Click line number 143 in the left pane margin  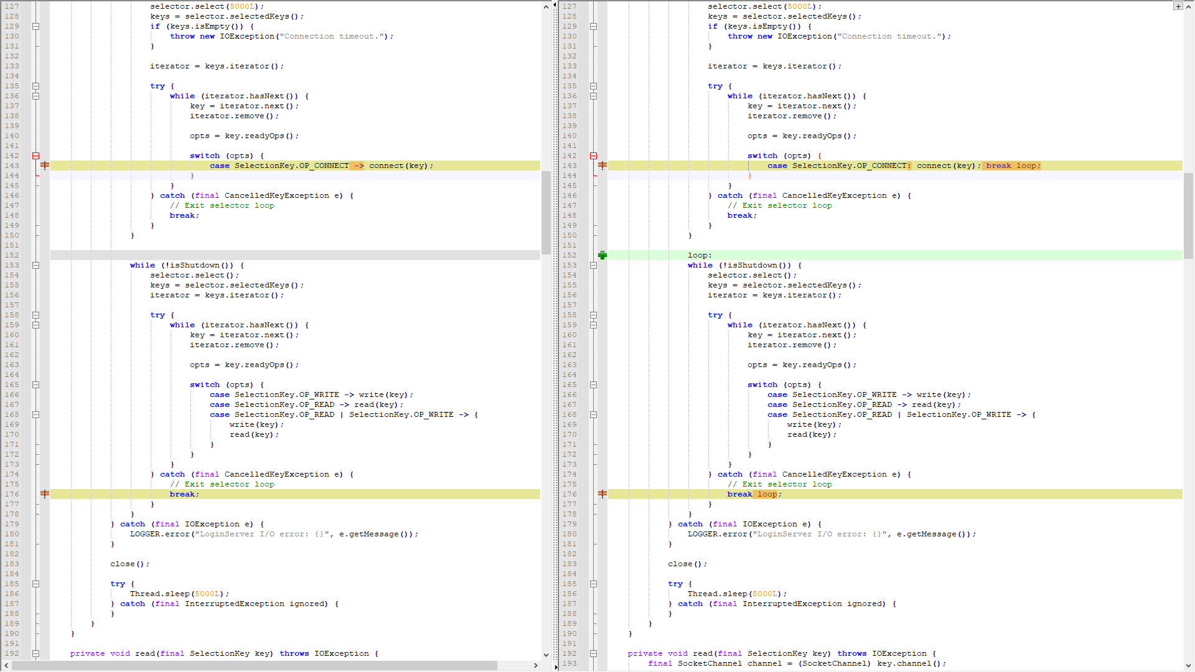coord(11,166)
